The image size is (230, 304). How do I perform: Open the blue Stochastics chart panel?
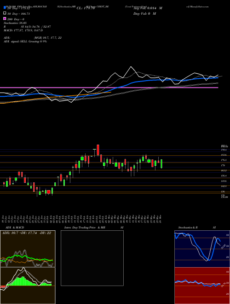pyautogui.click(x=202, y=249)
